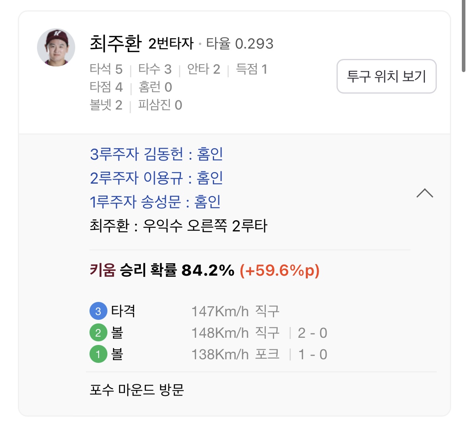Viewport: 469px width, 425px height.
Task: Click the blue pitch number 3 circle
Action: [x=98, y=311]
